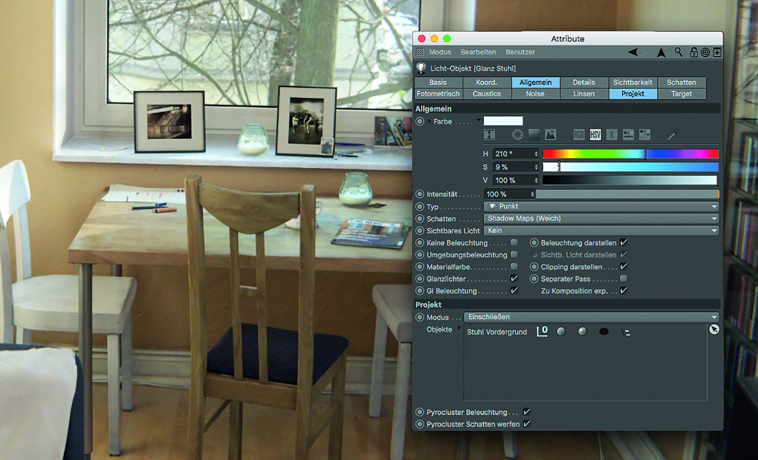758x460 pixels.
Task: Enable the Separater Pass checkbox
Action: [624, 279]
